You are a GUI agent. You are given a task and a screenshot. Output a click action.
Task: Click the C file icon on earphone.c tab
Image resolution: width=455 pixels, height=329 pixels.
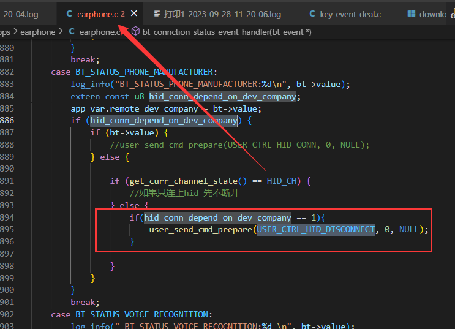click(69, 13)
